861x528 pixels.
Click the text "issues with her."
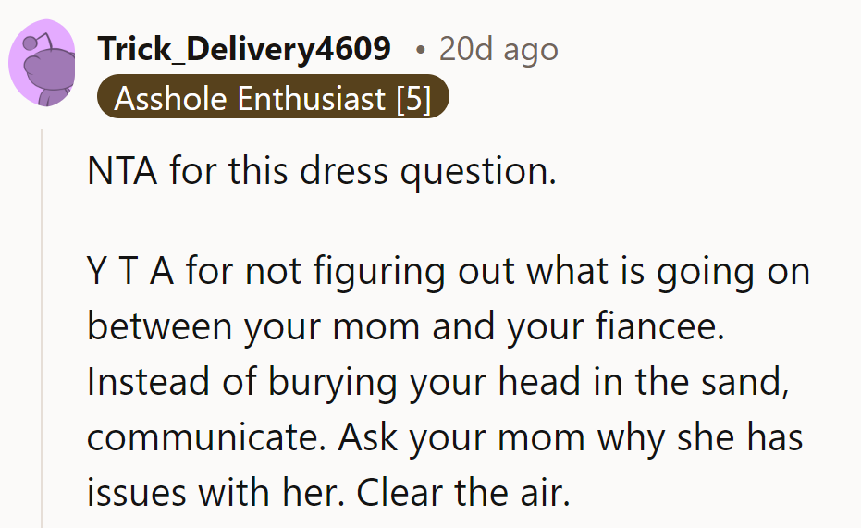(216, 492)
